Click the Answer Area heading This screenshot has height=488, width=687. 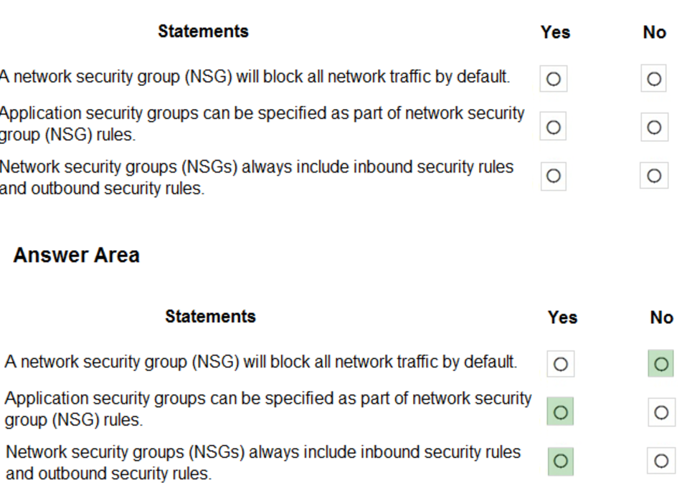tap(76, 255)
